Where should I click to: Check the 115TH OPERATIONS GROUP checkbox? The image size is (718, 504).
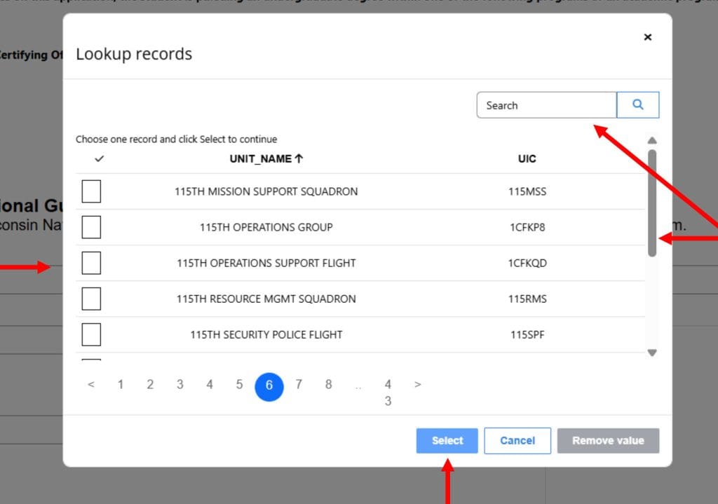[x=91, y=226]
